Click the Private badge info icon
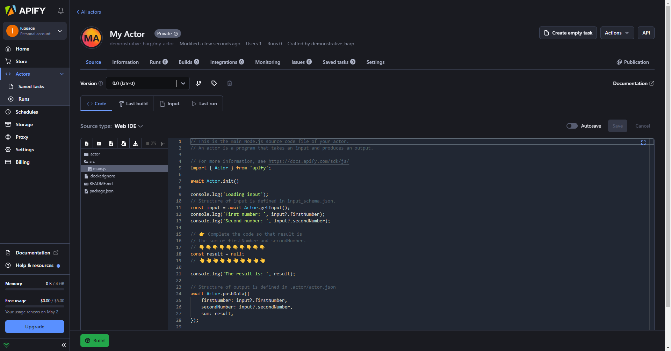Viewport: 671px width, 351px height. [176, 34]
